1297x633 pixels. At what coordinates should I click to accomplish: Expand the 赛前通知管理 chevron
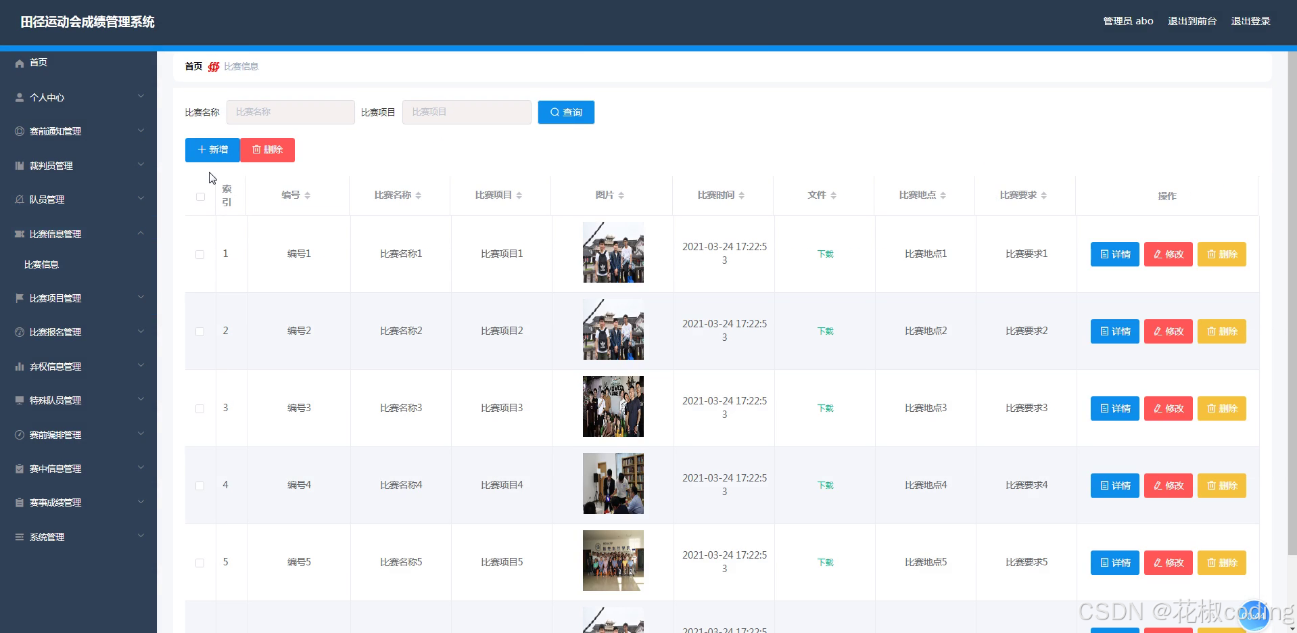[x=141, y=131]
